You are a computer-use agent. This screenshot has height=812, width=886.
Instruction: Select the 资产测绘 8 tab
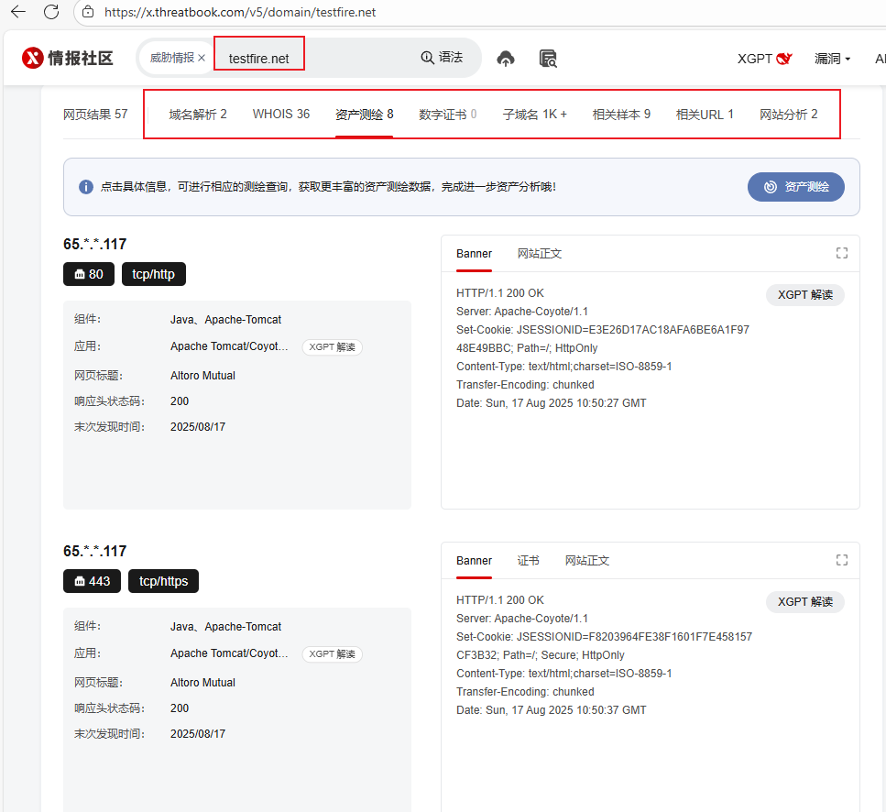364,115
